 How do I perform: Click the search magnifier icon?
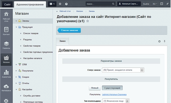[x=113, y=4]
